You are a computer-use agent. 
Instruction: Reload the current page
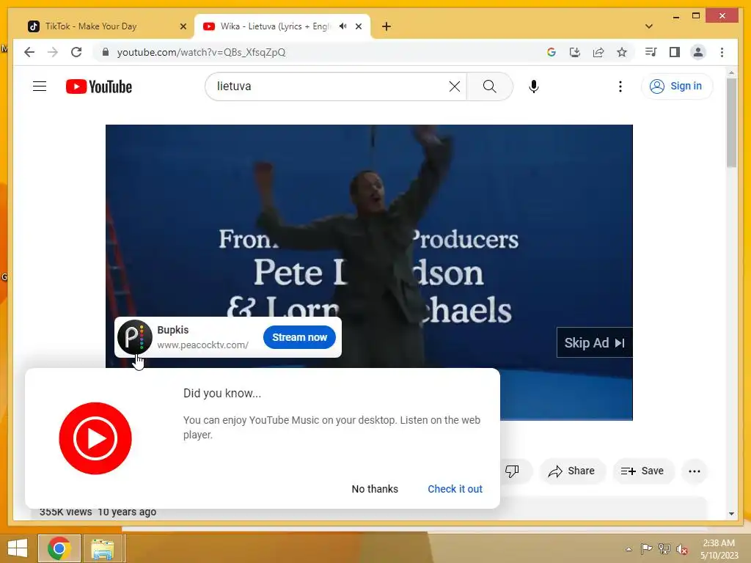[x=76, y=52]
